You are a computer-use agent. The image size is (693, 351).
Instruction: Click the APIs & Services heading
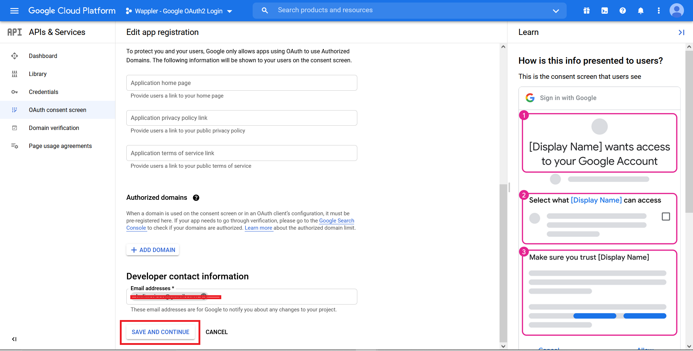[x=57, y=32]
